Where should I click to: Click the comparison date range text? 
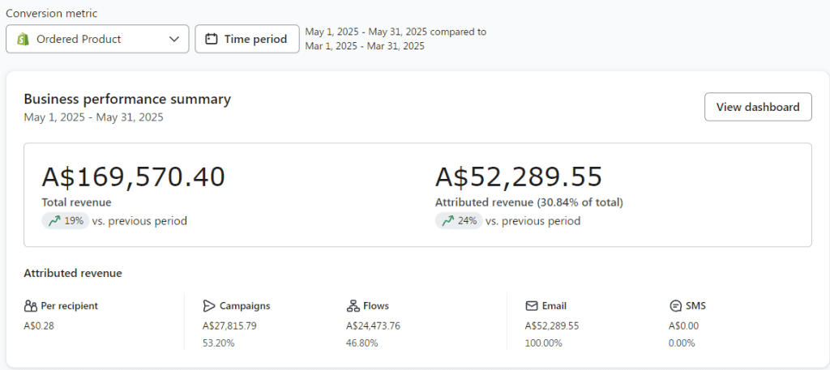(395, 39)
